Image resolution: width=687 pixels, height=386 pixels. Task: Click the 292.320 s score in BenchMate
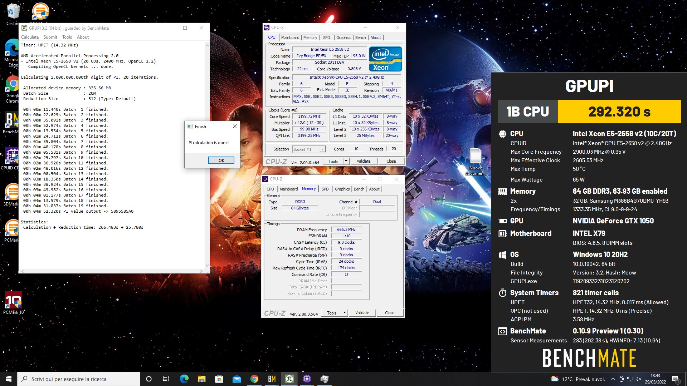pyautogui.click(x=619, y=112)
